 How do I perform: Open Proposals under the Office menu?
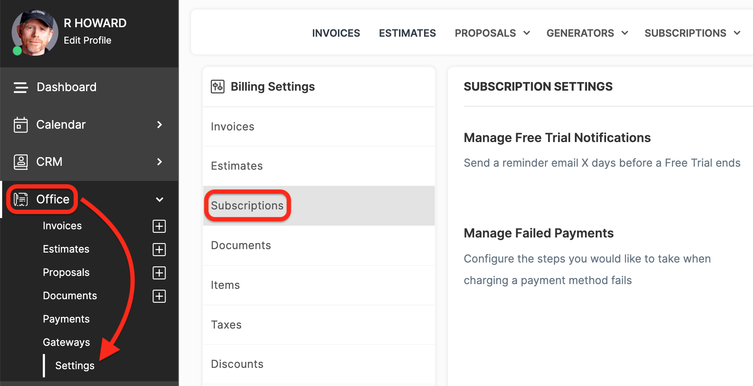click(66, 272)
